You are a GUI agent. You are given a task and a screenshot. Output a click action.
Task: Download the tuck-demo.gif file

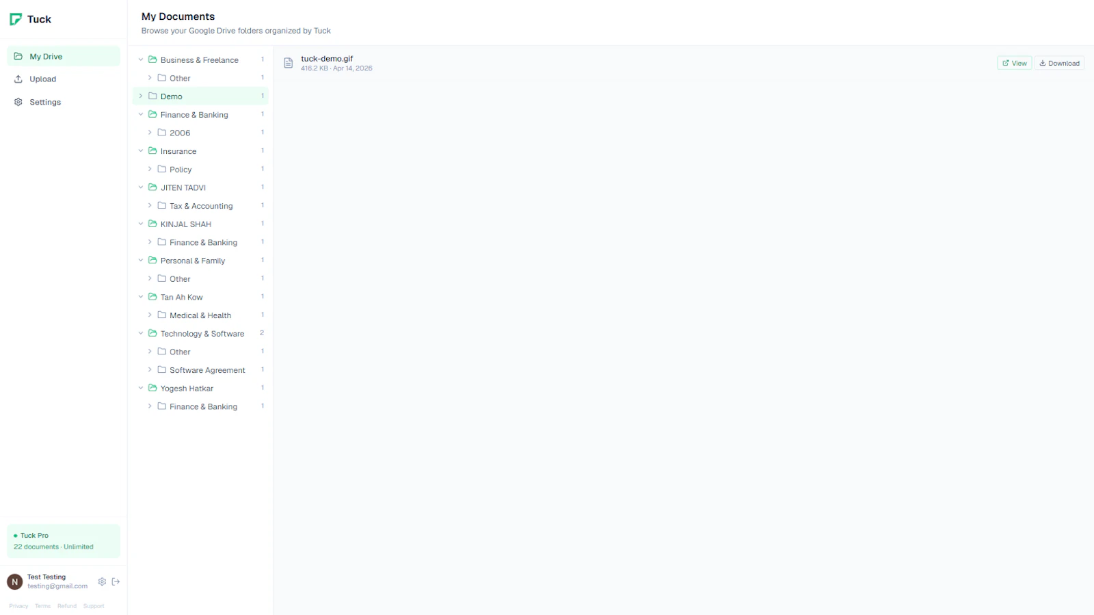(x=1059, y=63)
